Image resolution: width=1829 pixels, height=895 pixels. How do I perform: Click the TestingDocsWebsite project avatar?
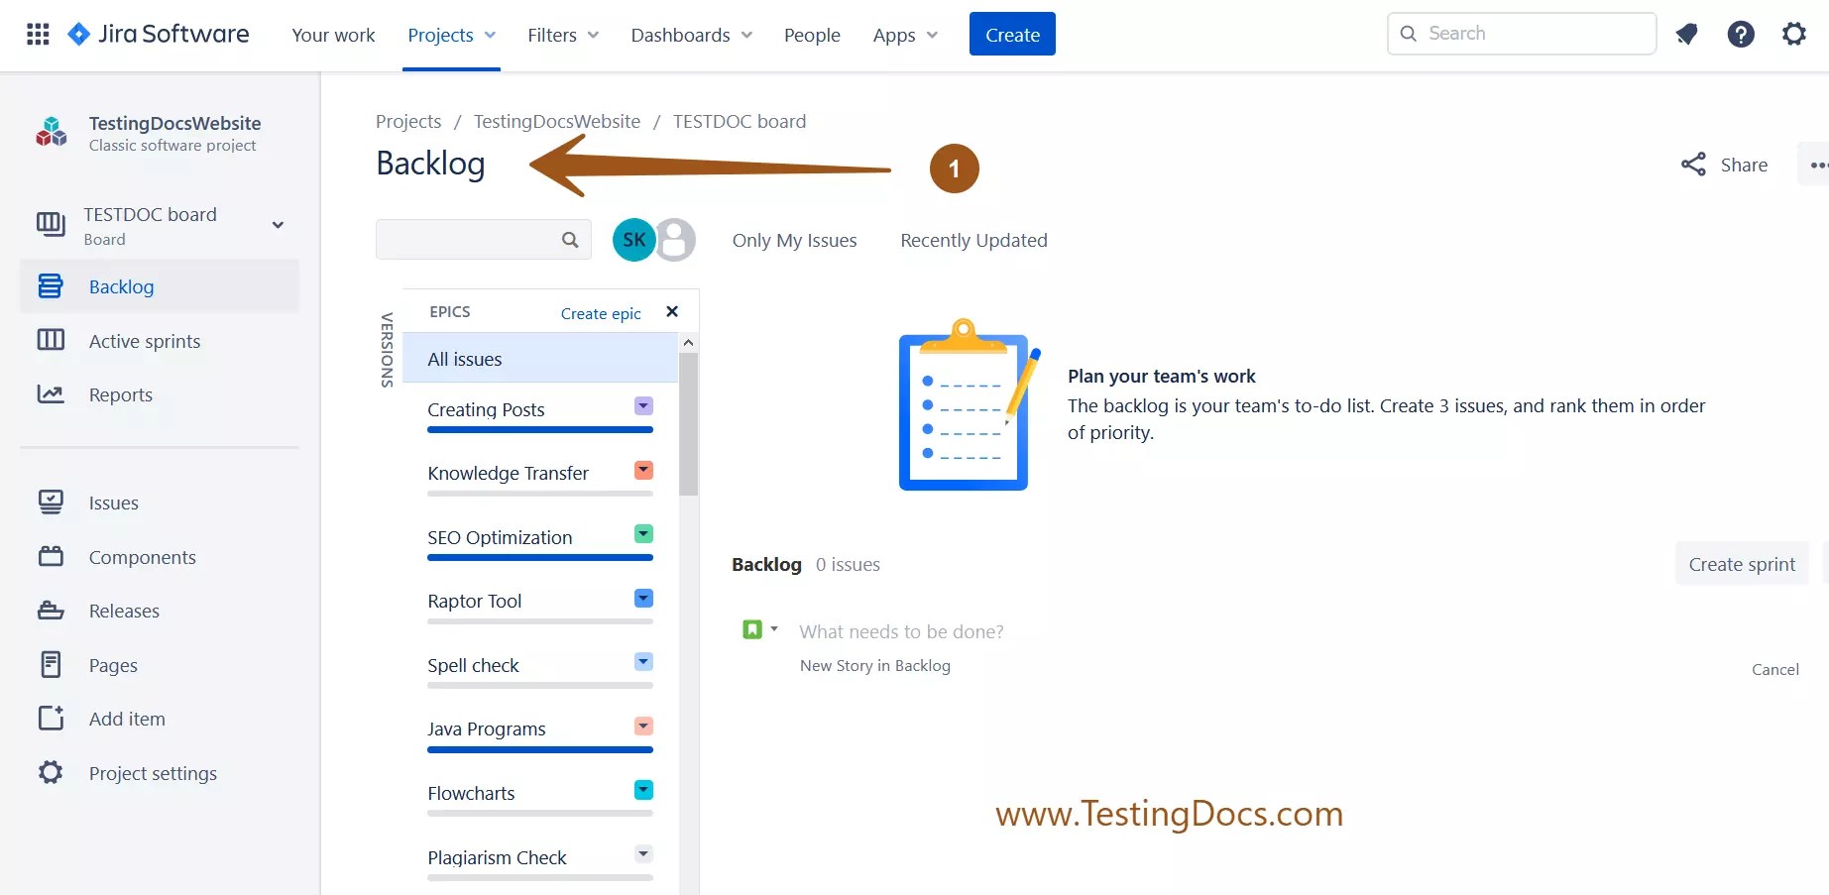coord(52,132)
